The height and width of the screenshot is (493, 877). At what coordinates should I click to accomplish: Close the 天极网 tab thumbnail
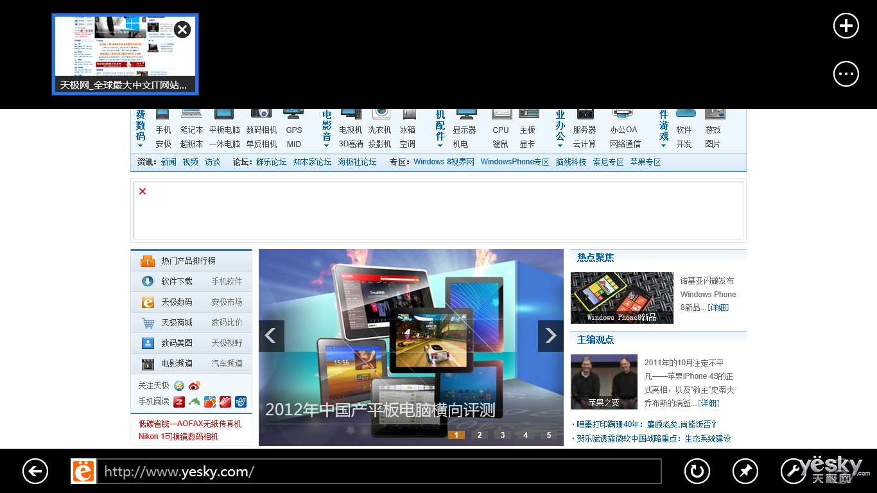click(182, 30)
